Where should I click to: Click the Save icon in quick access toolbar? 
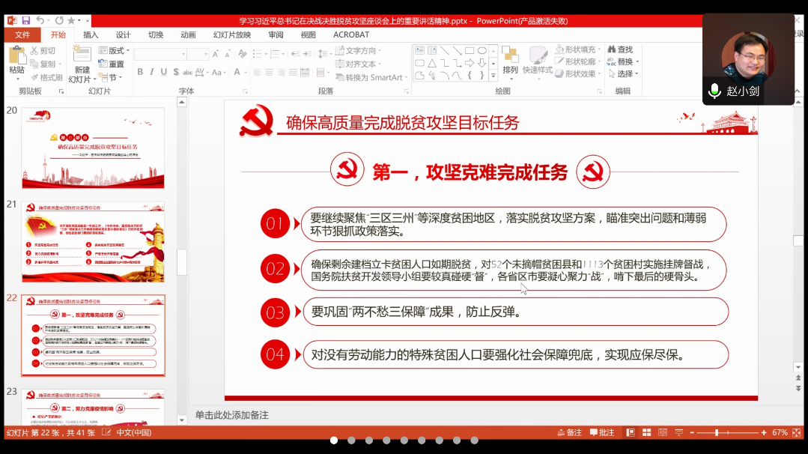coord(26,20)
